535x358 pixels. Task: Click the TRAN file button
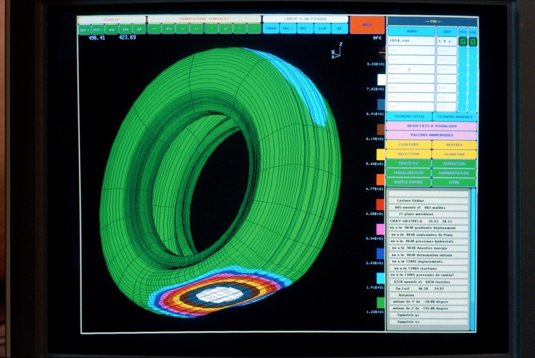click(271, 28)
